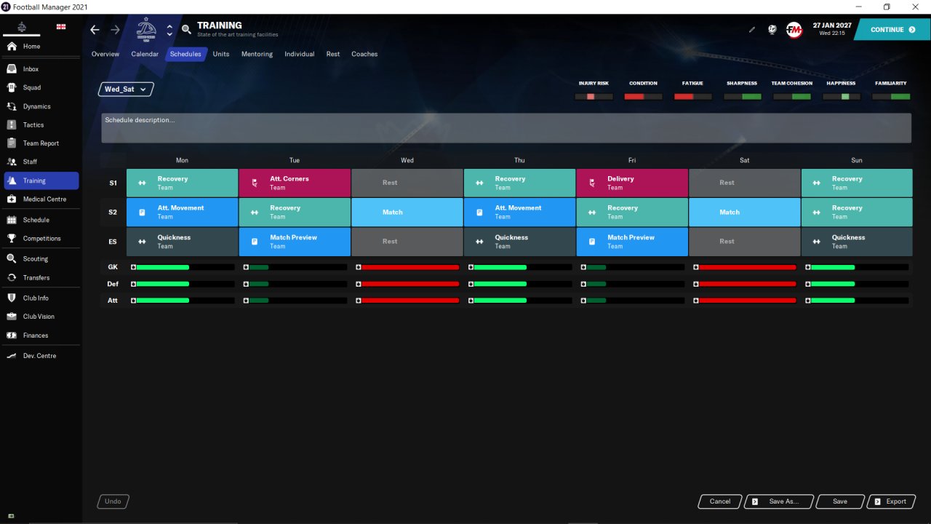This screenshot has height=524, width=931.
Task: Click the Save button
Action: click(x=840, y=501)
